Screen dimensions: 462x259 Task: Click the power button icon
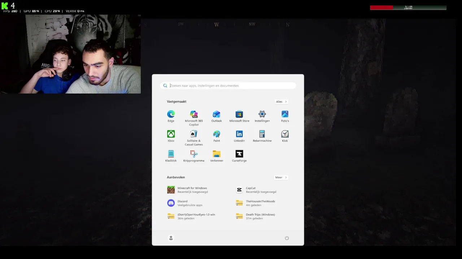pyautogui.click(x=287, y=238)
